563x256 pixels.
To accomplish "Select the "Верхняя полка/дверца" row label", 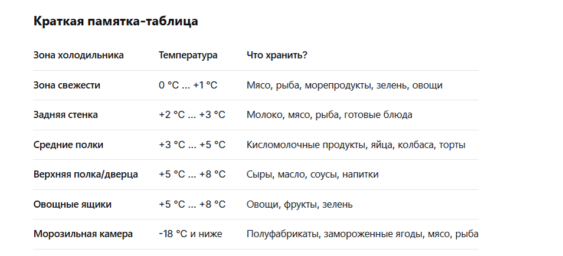I will [x=86, y=175].
